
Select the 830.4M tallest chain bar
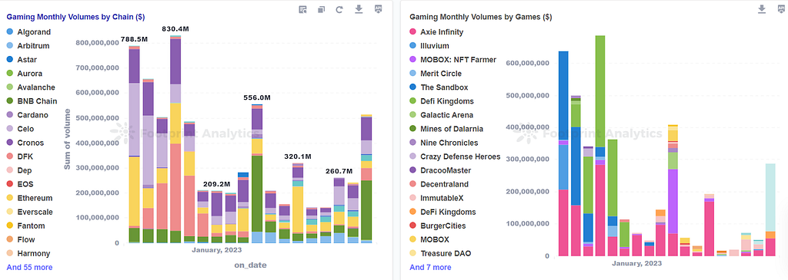[175, 140]
